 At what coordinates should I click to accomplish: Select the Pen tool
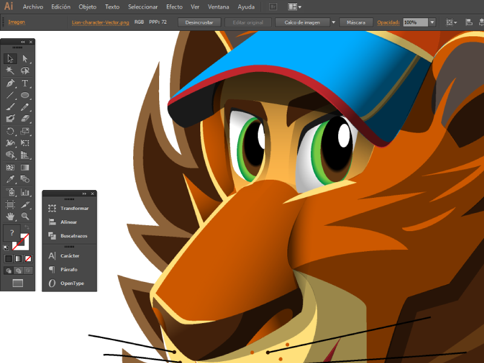(10, 83)
